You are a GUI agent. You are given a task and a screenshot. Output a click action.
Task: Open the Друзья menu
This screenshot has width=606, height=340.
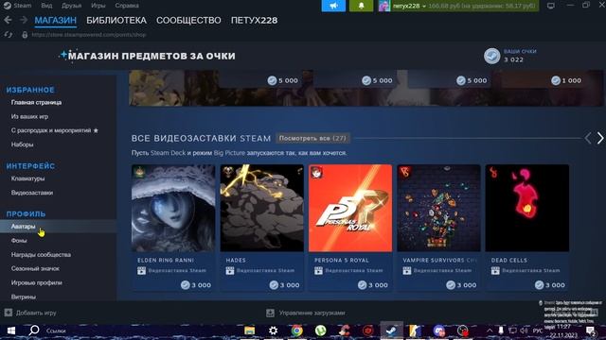72,6
